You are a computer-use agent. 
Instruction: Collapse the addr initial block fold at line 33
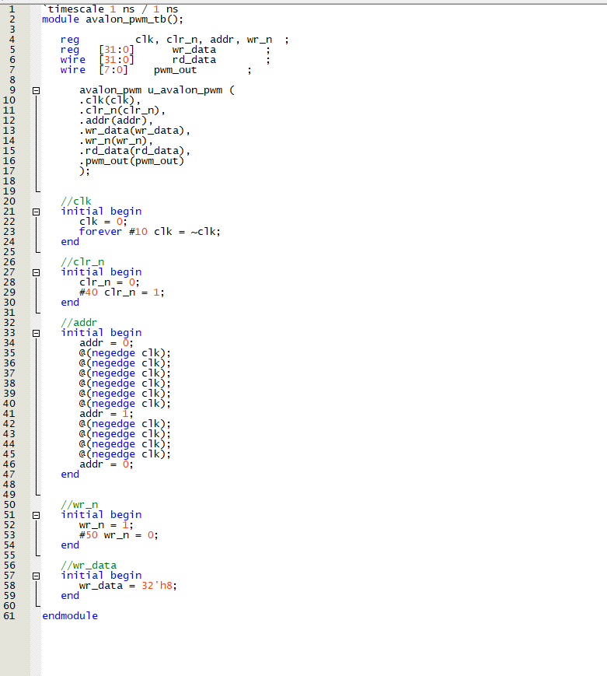tap(37, 333)
